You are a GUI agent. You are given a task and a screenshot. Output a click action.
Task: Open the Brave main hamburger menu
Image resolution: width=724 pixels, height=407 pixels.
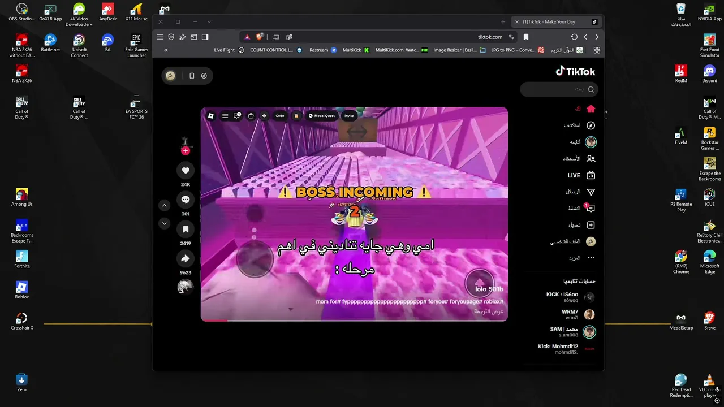click(x=160, y=37)
